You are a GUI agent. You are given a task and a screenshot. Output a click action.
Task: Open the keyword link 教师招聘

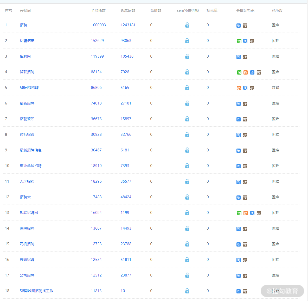tap(27, 134)
